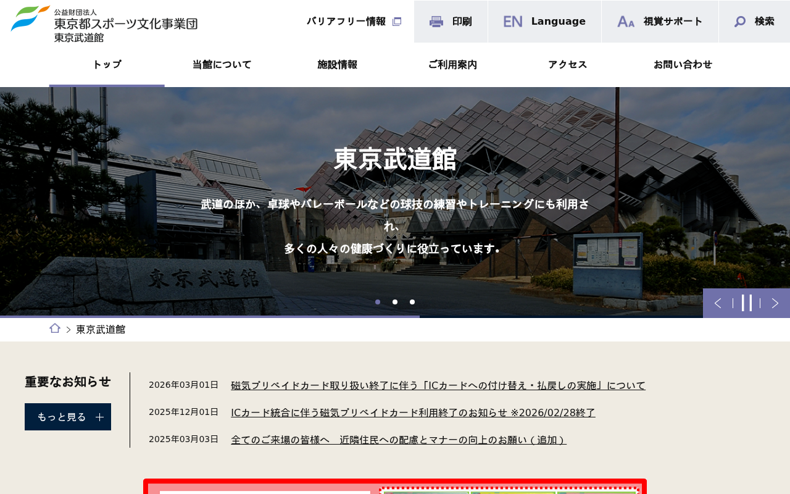Pause the hero slideshow
This screenshot has width=790, height=494.
point(747,303)
